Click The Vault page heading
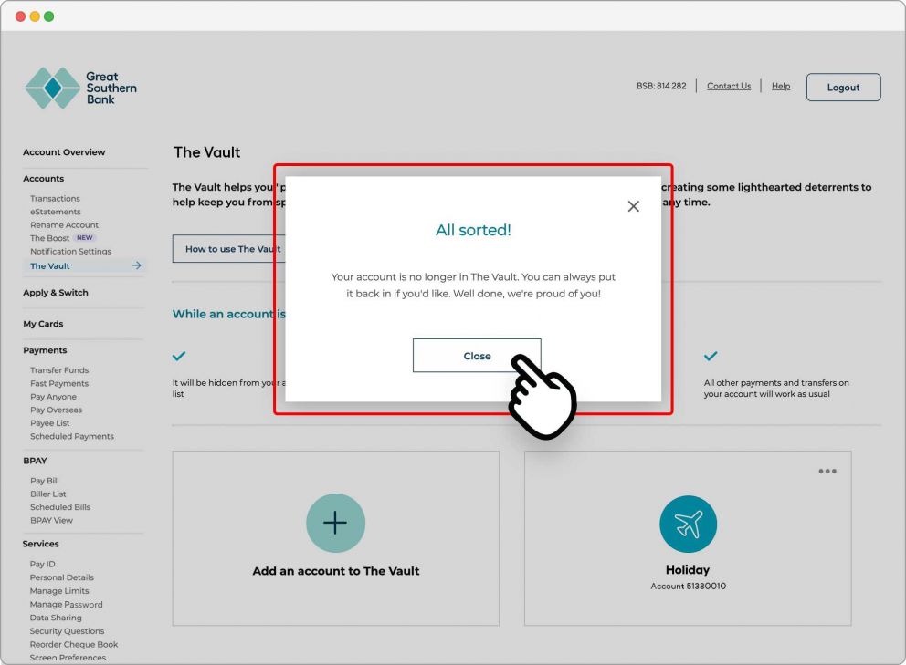 (206, 152)
